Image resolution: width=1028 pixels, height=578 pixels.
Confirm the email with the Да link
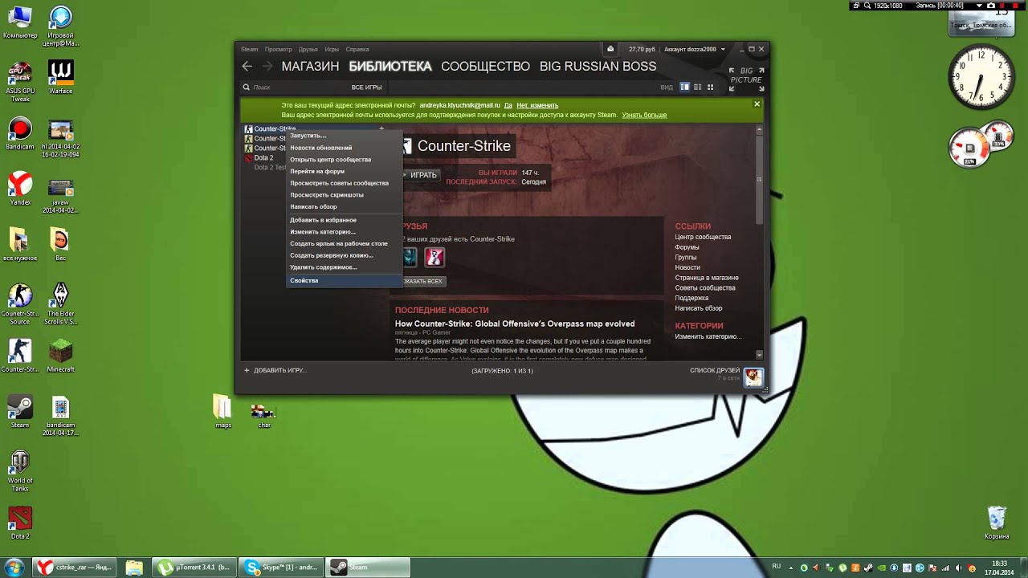click(x=508, y=105)
